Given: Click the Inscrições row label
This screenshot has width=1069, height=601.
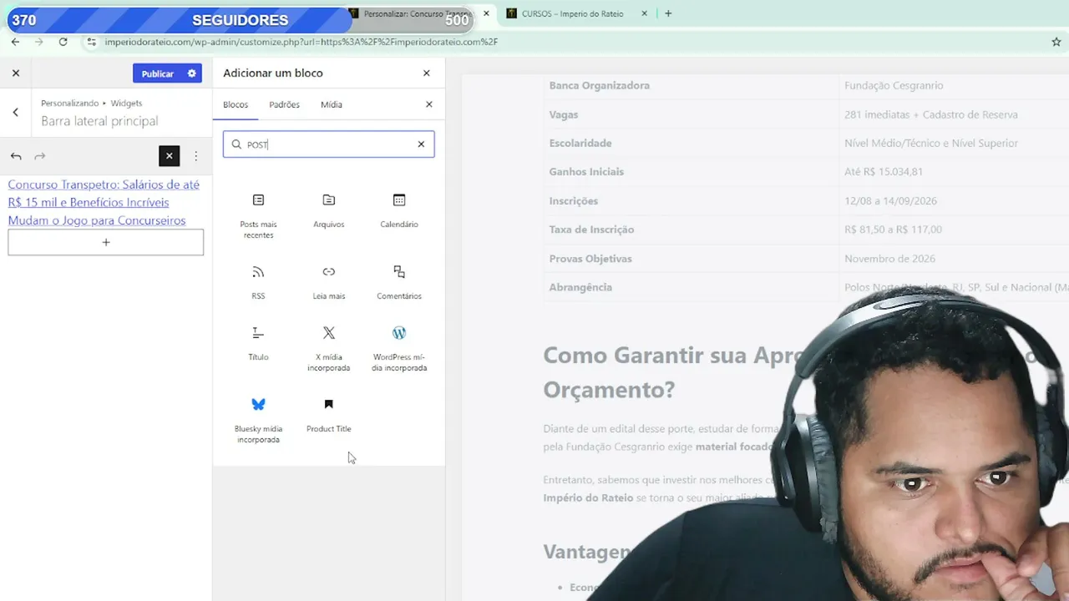Looking at the screenshot, I should [573, 201].
